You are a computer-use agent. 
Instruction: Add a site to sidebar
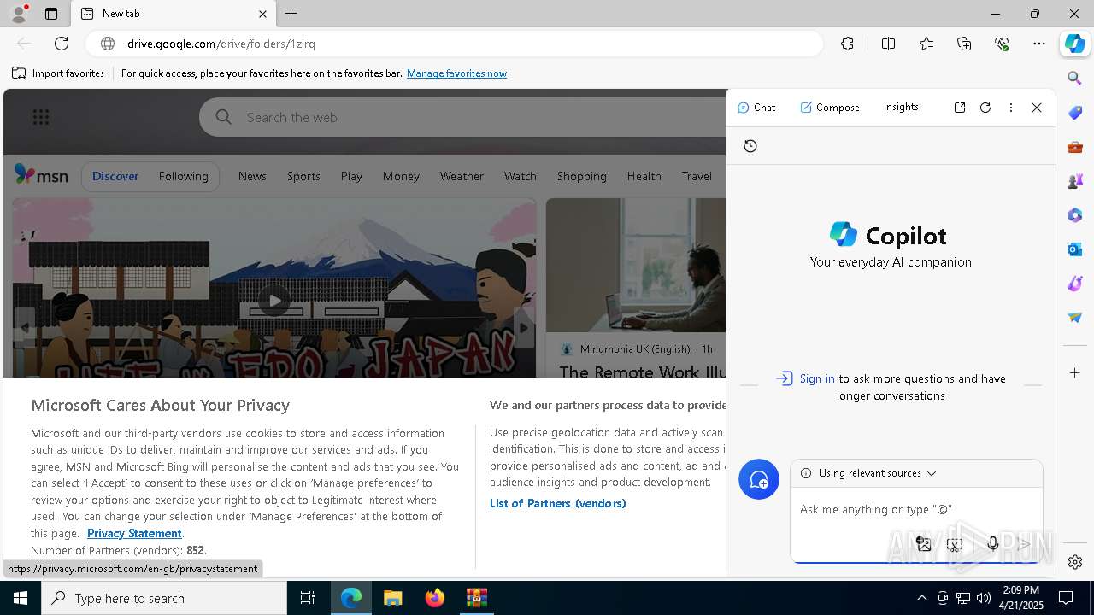tap(1075, 373)
